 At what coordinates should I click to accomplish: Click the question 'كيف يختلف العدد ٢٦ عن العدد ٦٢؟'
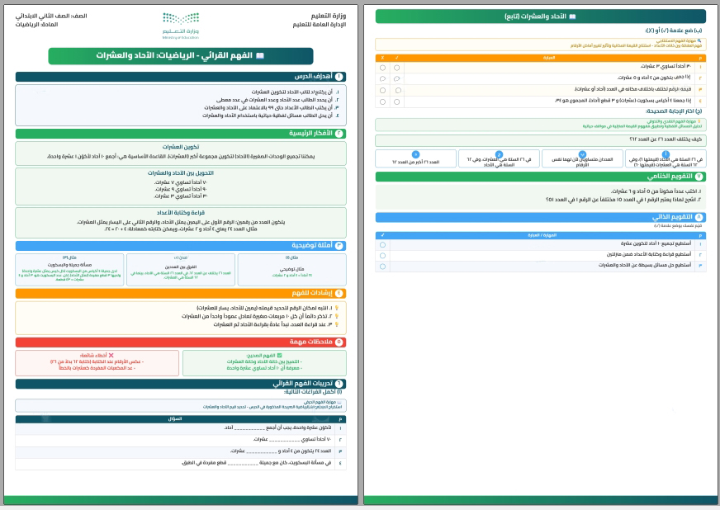666,139
